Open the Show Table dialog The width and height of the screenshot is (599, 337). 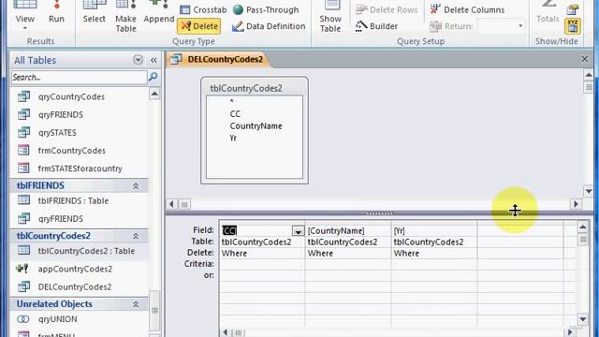click(330, 17)
